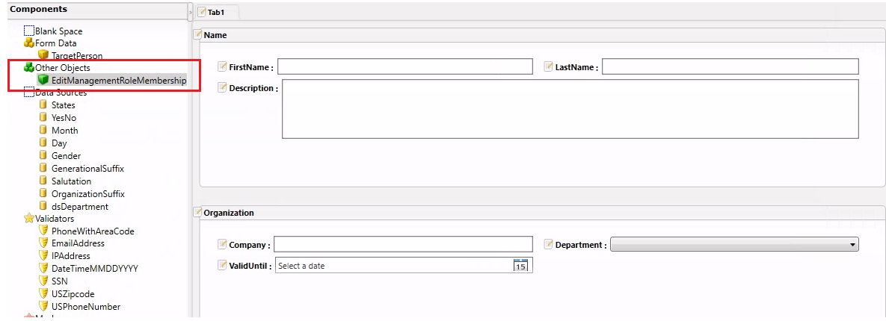Click the ValidUntil date field
Viewport: 886px width, 321px height.
coord(404,265)
